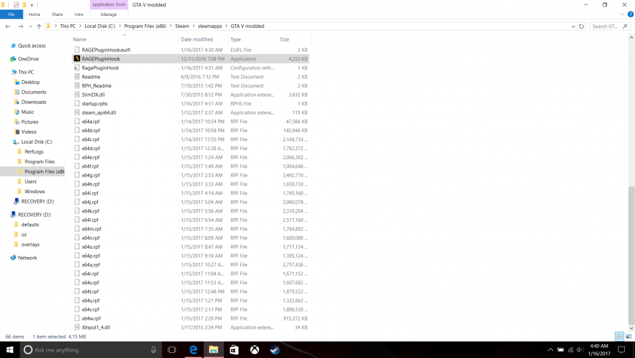Open the Home ribbon tab
The image size is (635, 358).
[34, 14]
